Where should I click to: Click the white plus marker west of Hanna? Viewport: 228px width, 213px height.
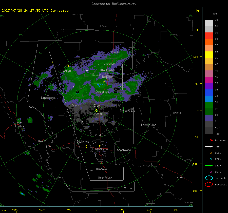click(x=143, y=102)
